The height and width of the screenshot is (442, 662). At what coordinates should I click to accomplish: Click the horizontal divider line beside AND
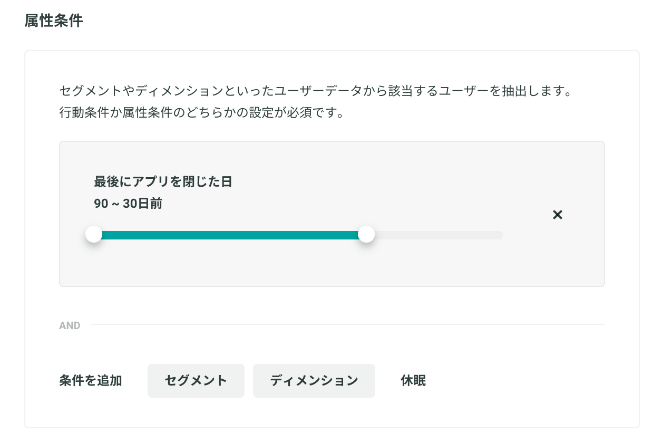tap(348, 324)
